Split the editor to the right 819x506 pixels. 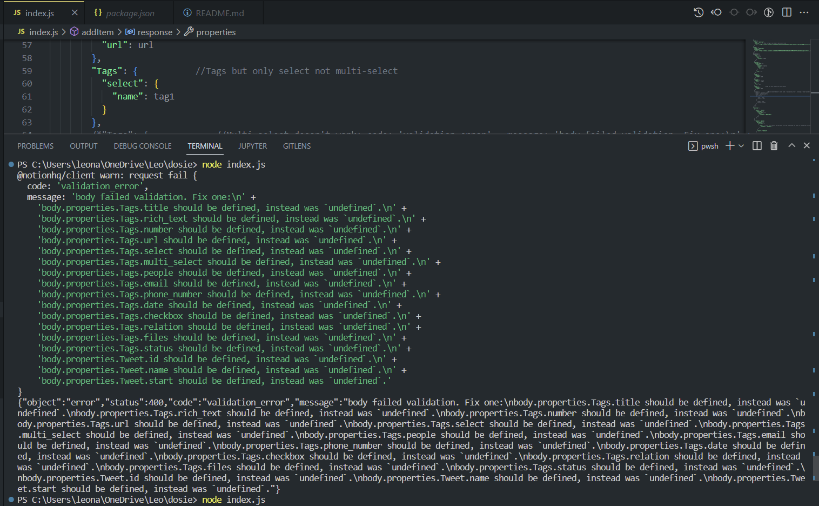click(x=787, y=12)
